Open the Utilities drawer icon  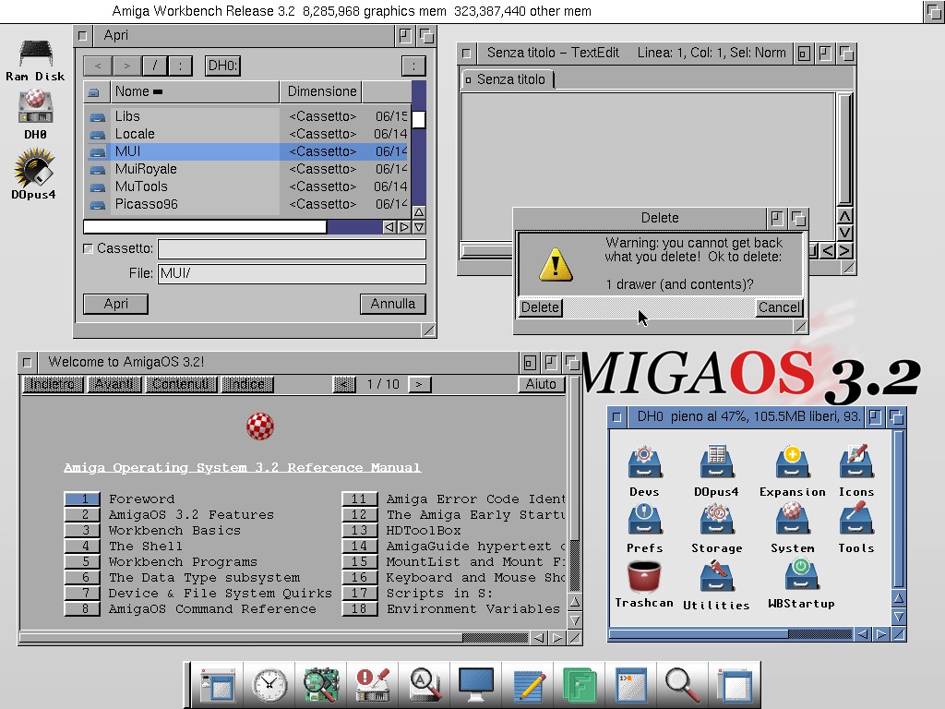pos(716,583)
